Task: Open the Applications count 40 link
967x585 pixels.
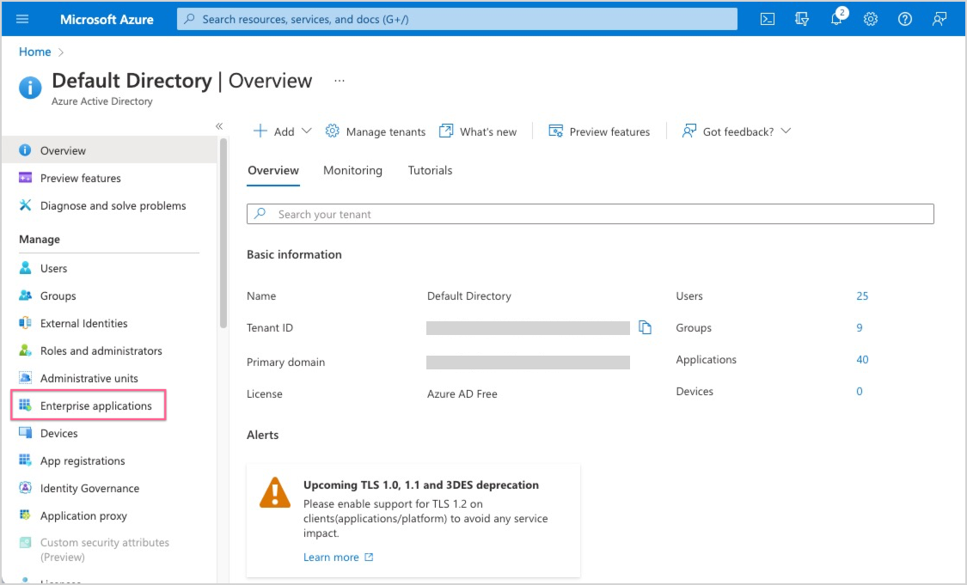Action: [862, 359]
